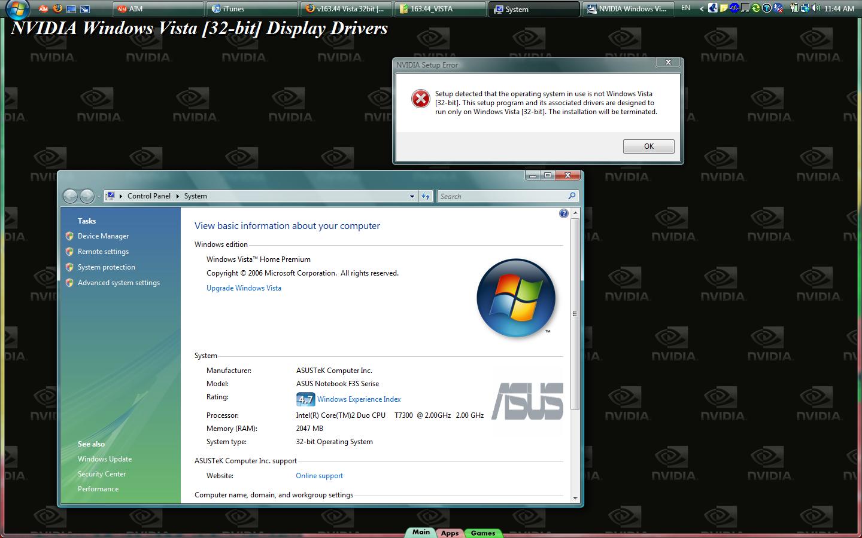862x538 pixels.
Task: Switch to the AIM taskbar button
Action: coord(159,8)
